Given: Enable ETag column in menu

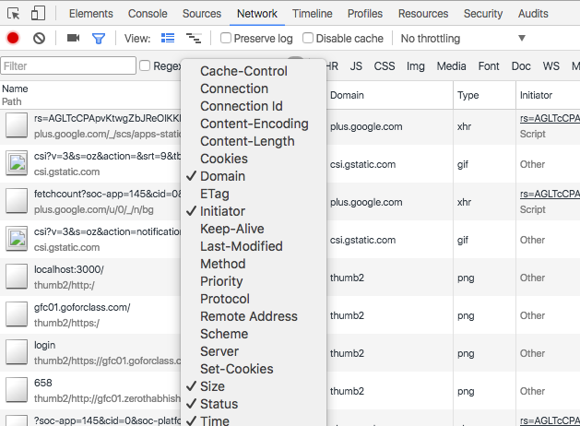Looking at the screenshot, I should click(254, 194).
